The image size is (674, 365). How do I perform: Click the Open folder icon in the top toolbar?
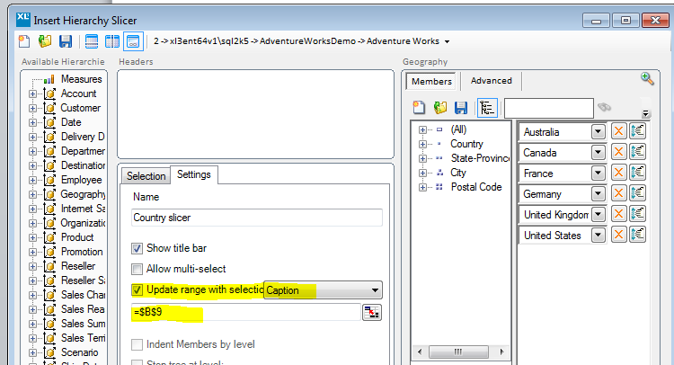tap(45, 41)
